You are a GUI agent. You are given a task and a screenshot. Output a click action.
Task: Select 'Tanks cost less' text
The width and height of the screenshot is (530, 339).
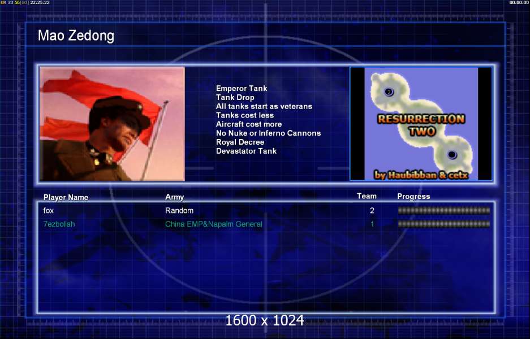pyautogui.click(x=245, y=115)
